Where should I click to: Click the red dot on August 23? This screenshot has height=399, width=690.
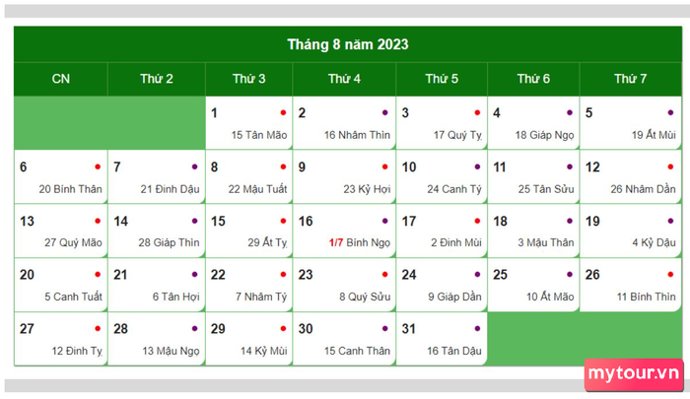pos(385,275)
